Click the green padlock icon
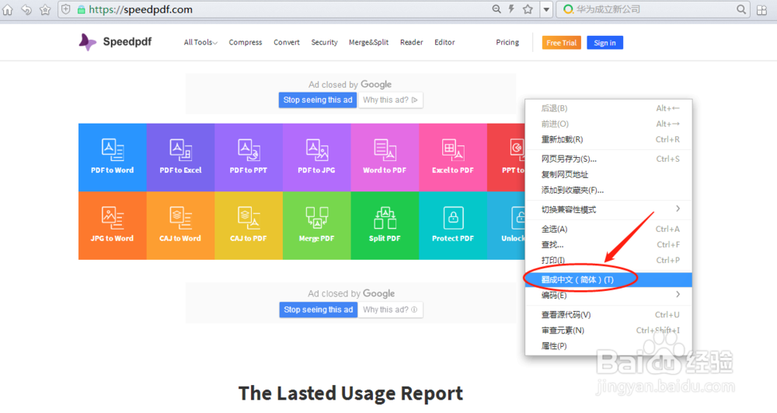The width and height of the screenshot is (777, 413). pos(82,9)
